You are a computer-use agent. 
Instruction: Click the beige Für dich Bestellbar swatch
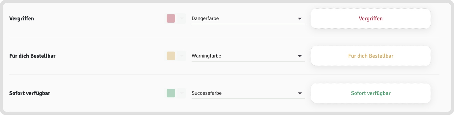(x=171, y=56)
